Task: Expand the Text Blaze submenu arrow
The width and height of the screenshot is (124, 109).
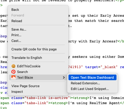Action: 64,77
